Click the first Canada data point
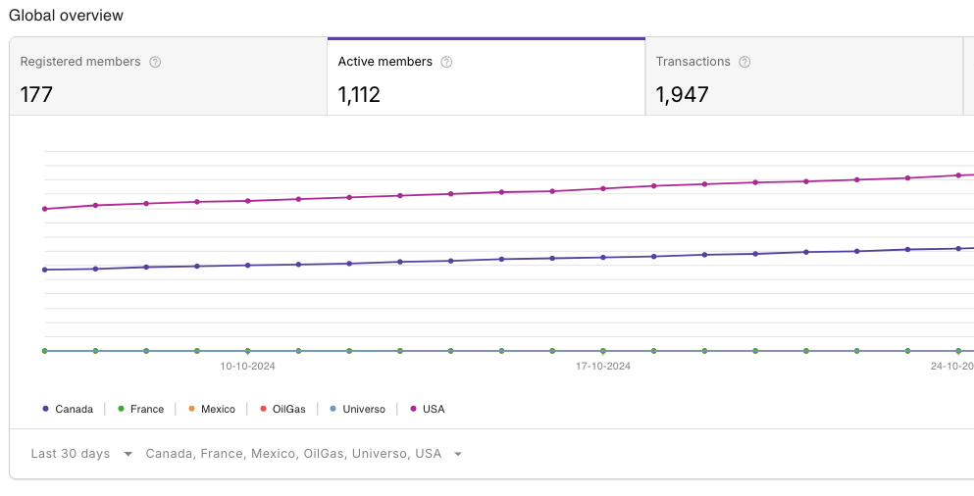 pyautogui.click(x=44, y=270)
